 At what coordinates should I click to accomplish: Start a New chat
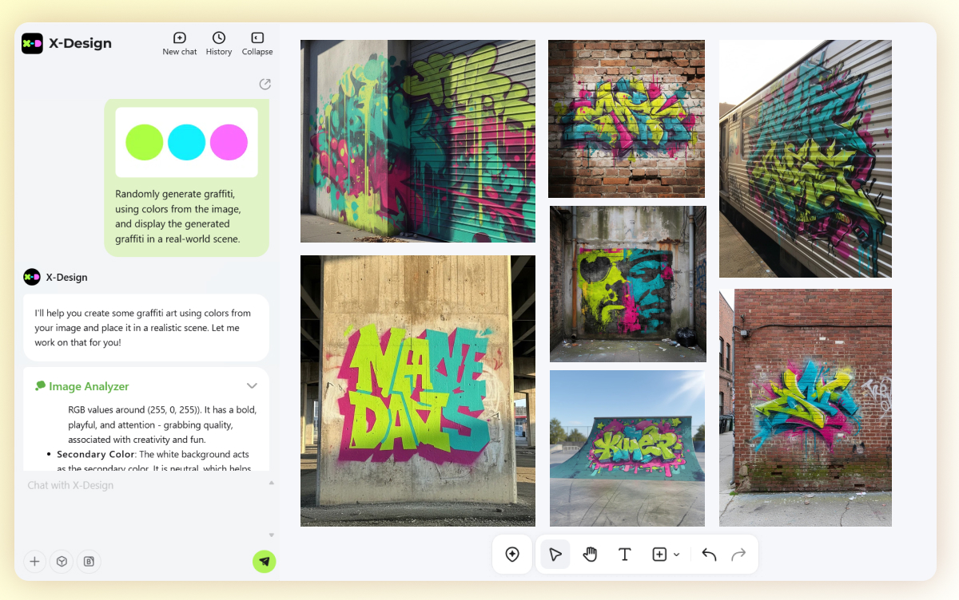[180, 43]
